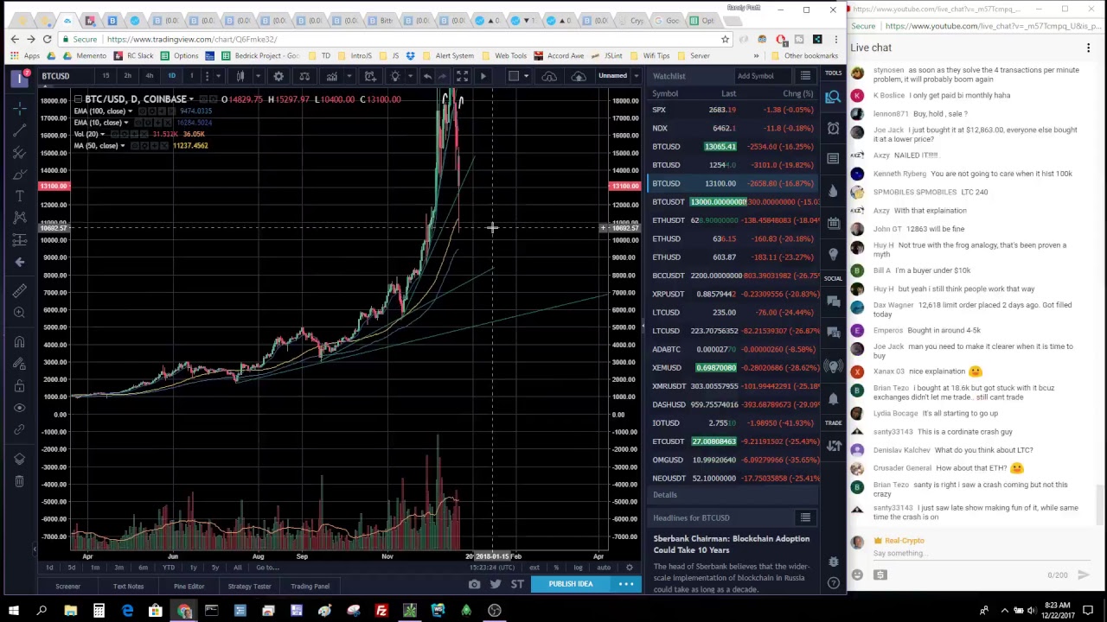The width and height of the screenshot is (1107, 622).
Task: Launch FileZilla from taskbar
Action: click(x=381, y=611)
